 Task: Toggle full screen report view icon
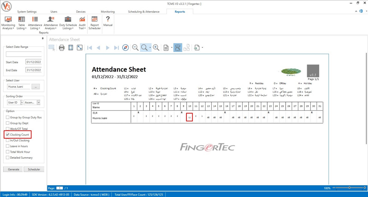point(80,48)
